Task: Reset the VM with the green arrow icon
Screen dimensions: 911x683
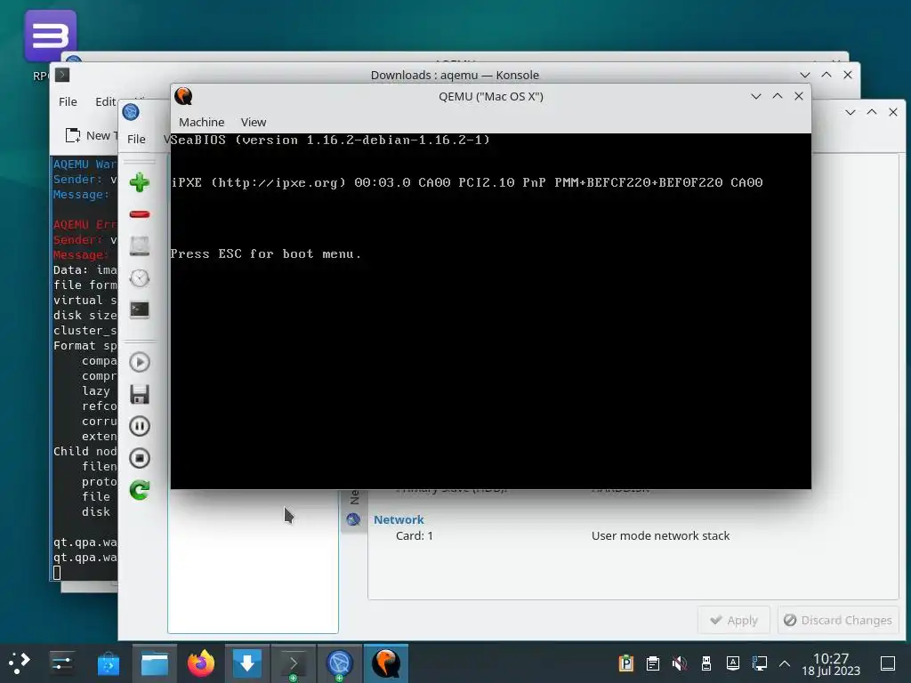Action: [x=140, y=490]
